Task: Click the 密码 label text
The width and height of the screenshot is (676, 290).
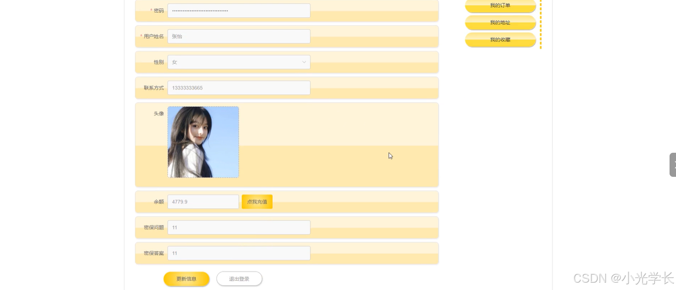Action: click(159, 11)
